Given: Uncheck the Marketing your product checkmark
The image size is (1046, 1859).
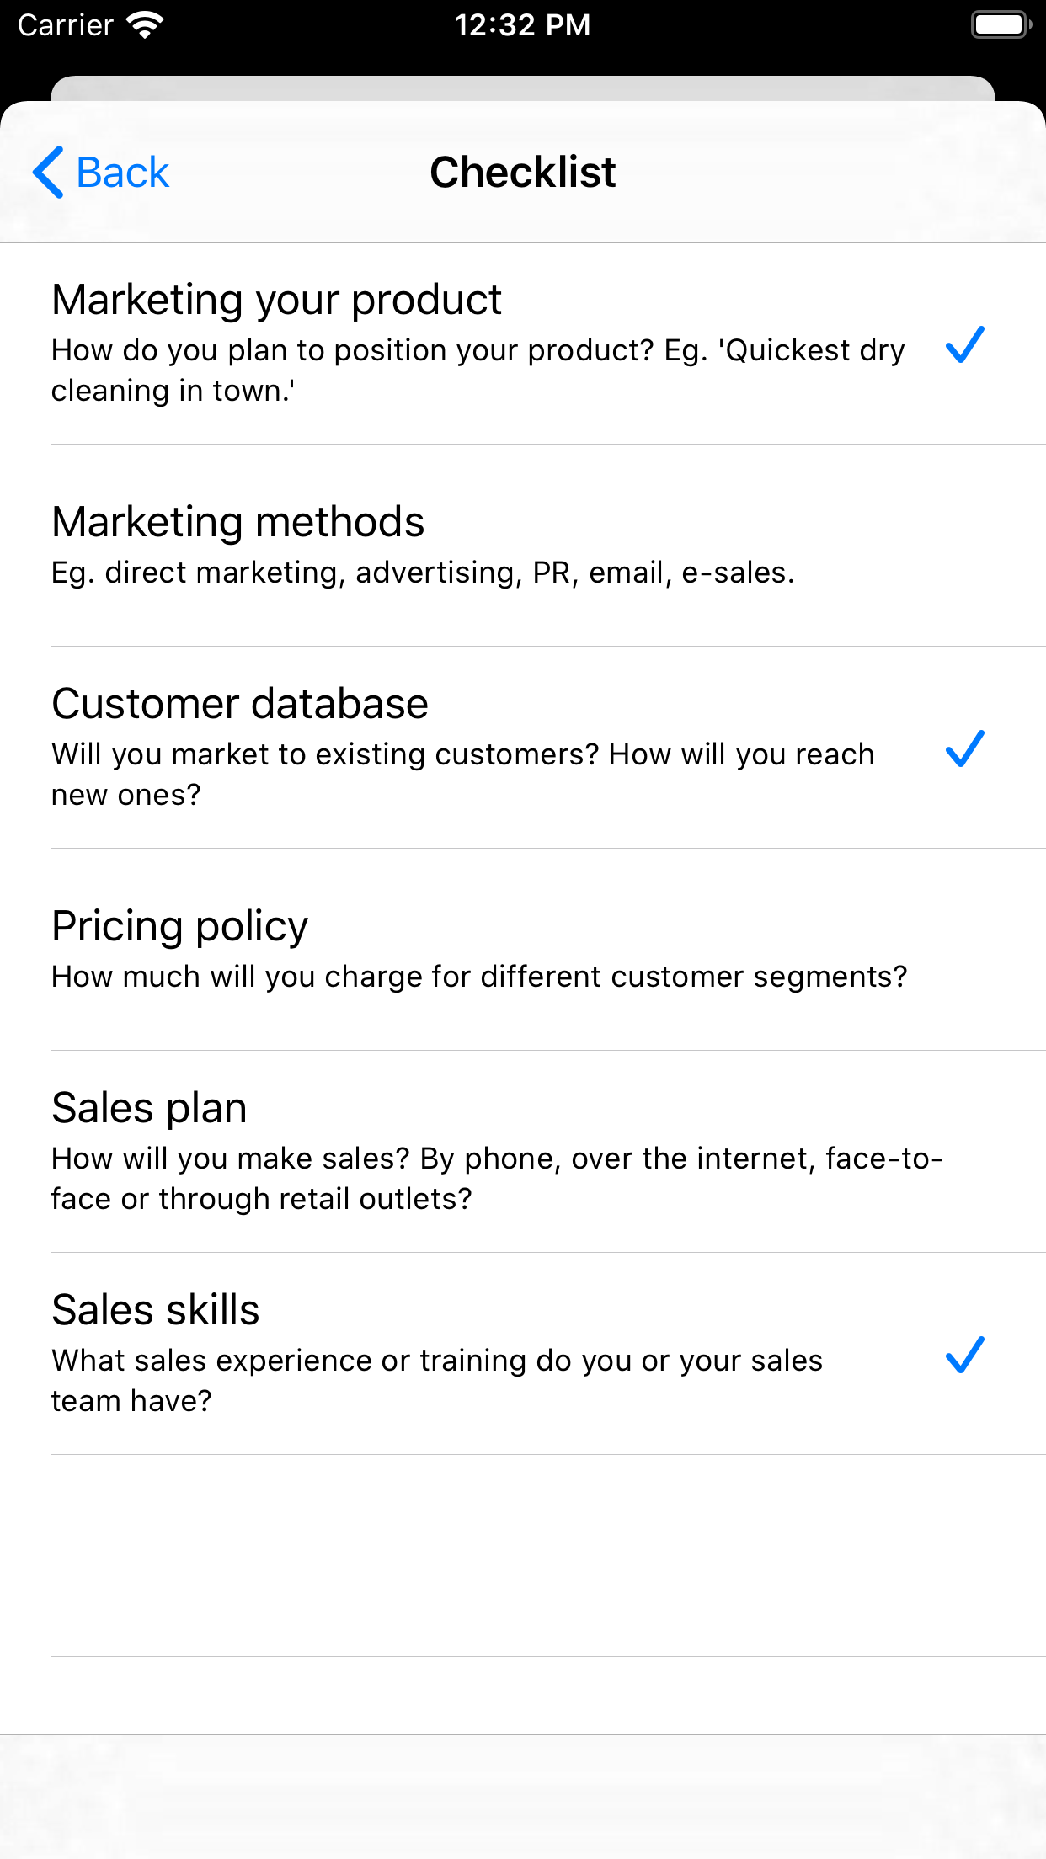Looking at the screenshot, I should [x=964, y=344].
